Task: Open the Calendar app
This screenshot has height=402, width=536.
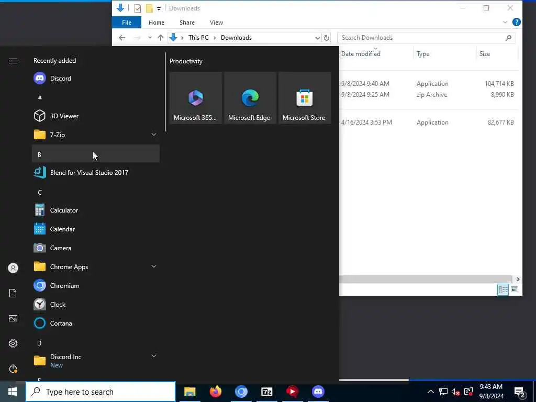Action: click(96, 229)
